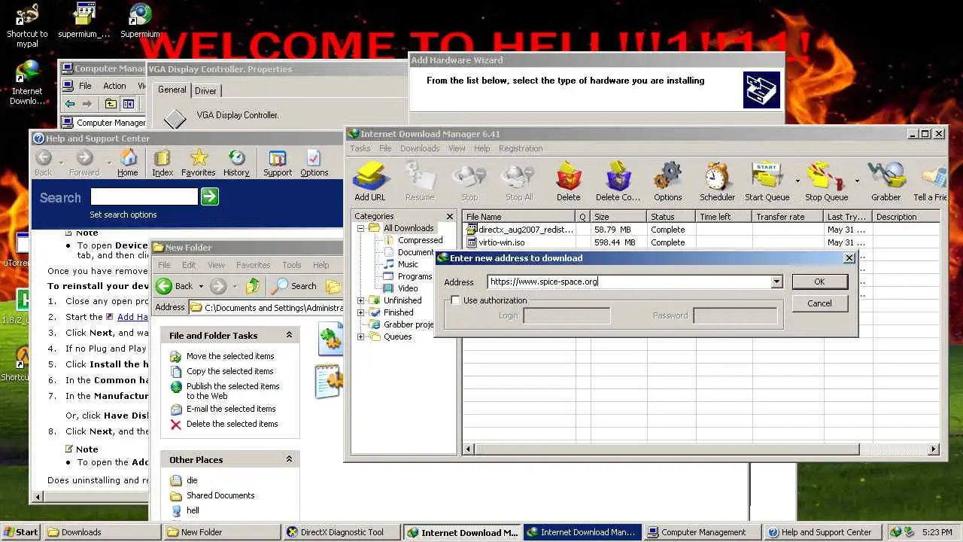The width and height of the screenshot is (963, 542).
Task: Open the Registration menu in IDM
Action: 521,148
